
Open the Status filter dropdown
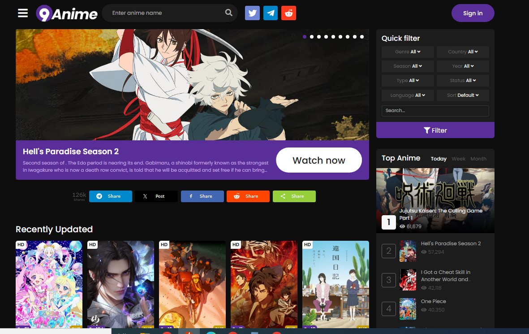(x=463, y=80)
